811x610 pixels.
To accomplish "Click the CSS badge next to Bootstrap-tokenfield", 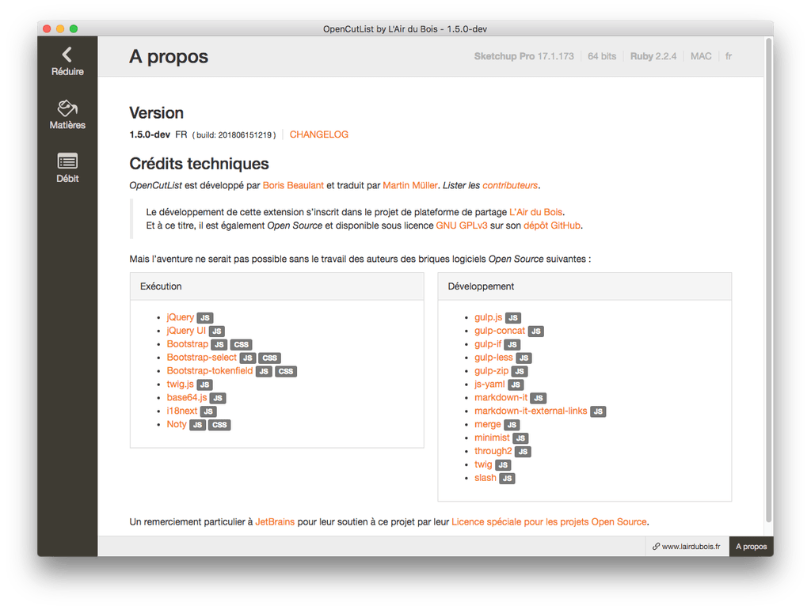I will [x=285, y=371].
